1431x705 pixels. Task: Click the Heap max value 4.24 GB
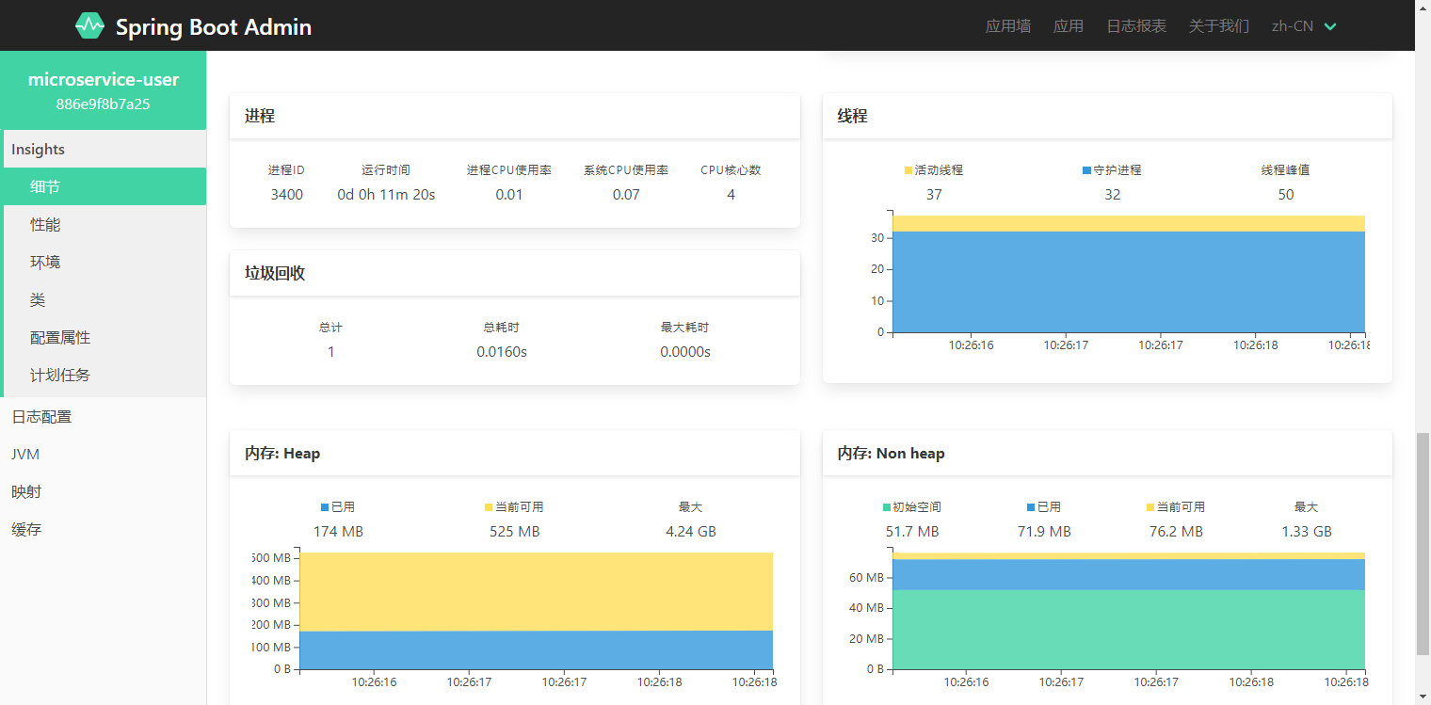691,532
